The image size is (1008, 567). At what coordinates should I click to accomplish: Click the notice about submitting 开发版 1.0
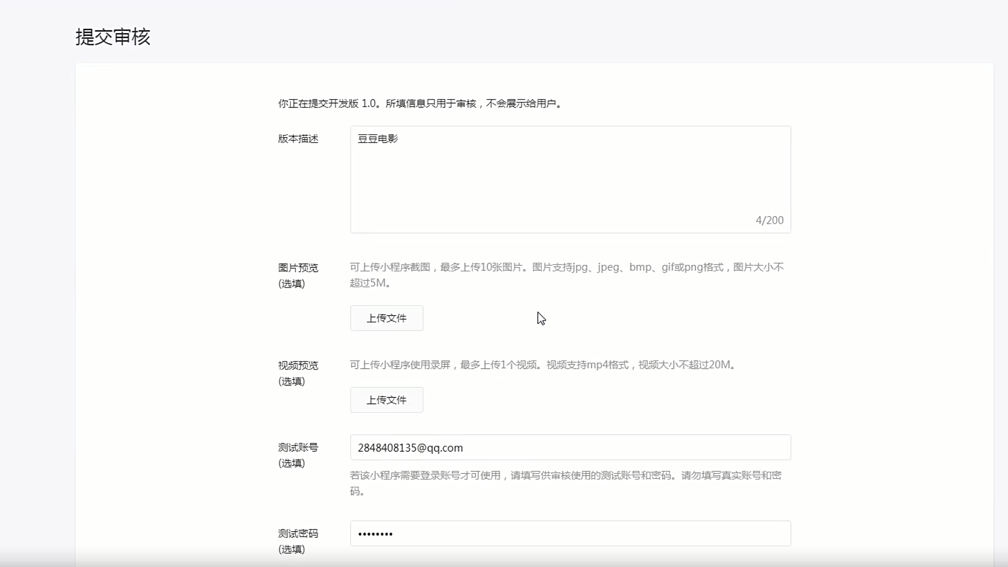coord(420,103)
